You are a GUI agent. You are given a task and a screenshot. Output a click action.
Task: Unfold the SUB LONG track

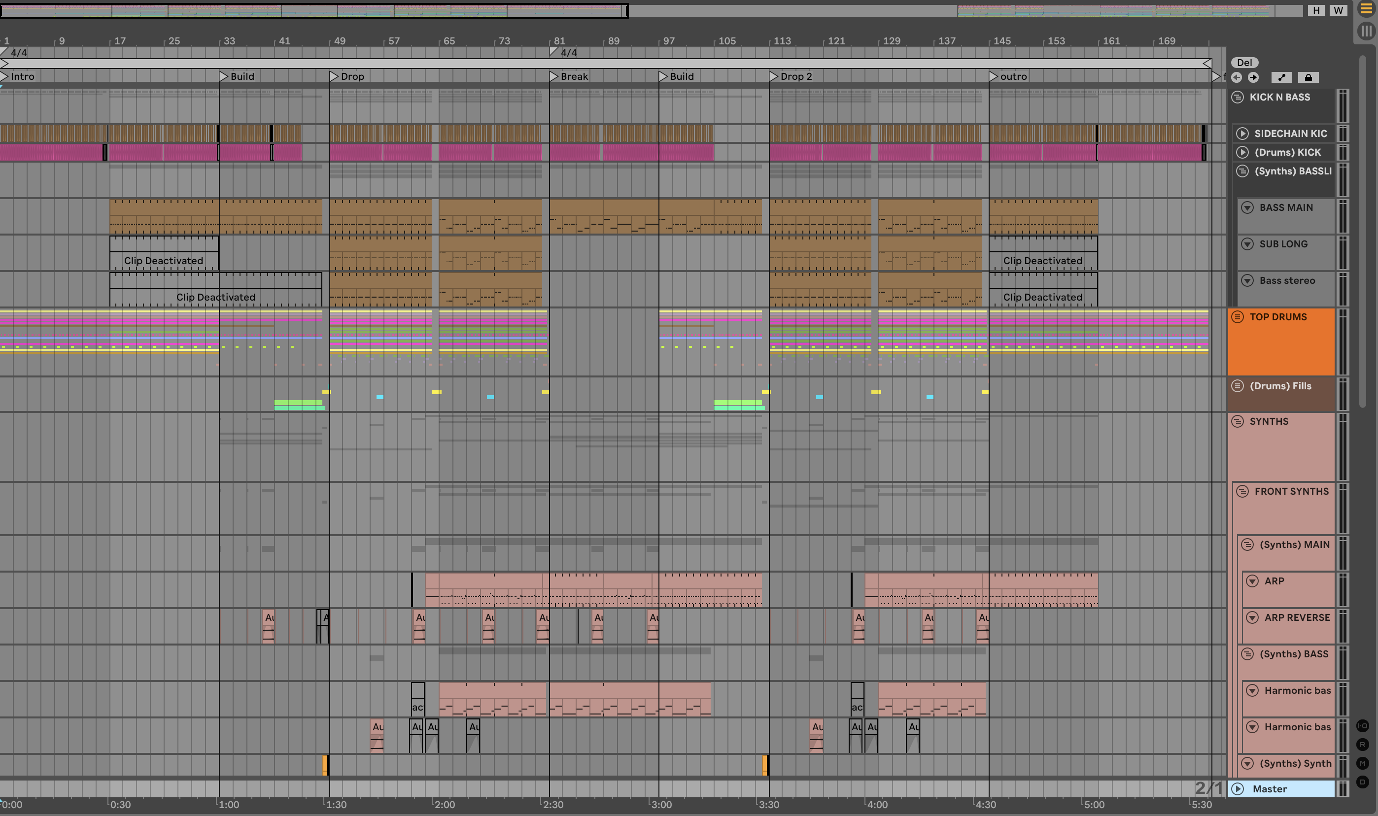(x=1247, y=244)
